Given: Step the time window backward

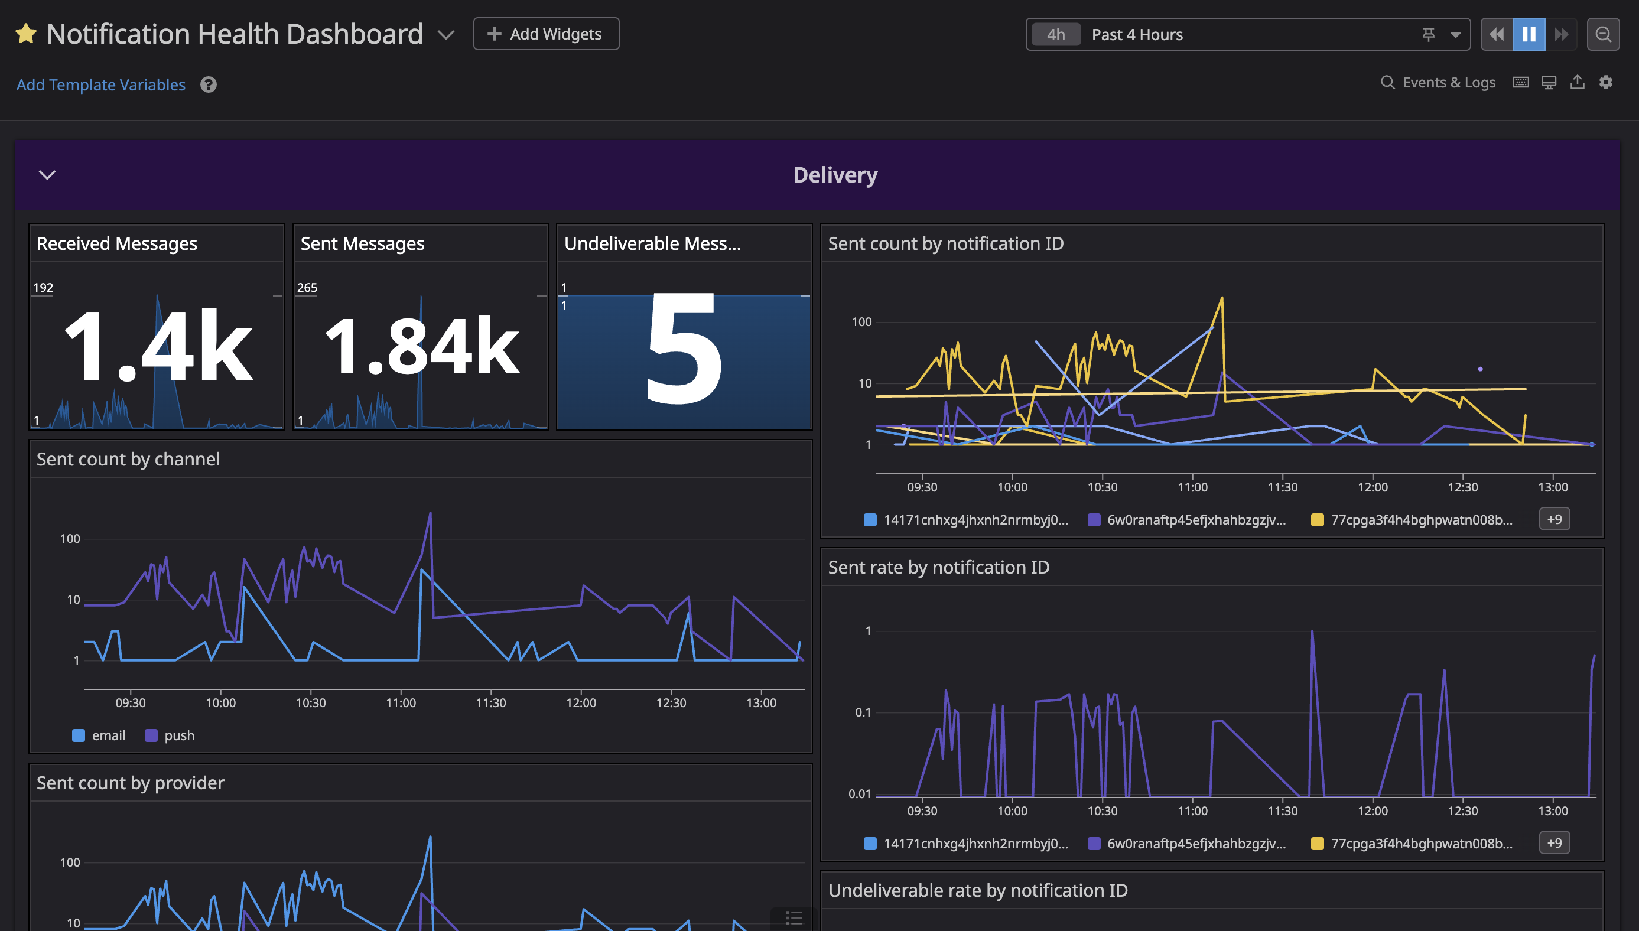Looking at the screenshot, I should [x=1497, y=34].
